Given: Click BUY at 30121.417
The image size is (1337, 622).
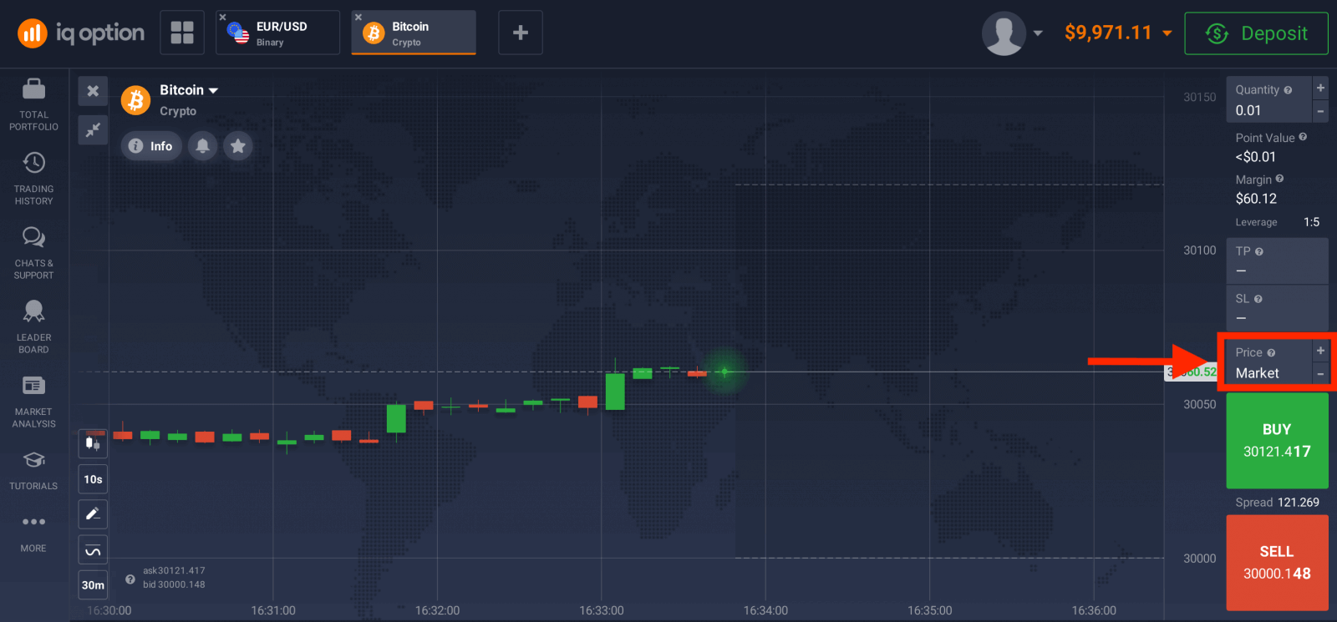Looking at the screenshot, I should pyautogui.click(x=1277, y=441).
